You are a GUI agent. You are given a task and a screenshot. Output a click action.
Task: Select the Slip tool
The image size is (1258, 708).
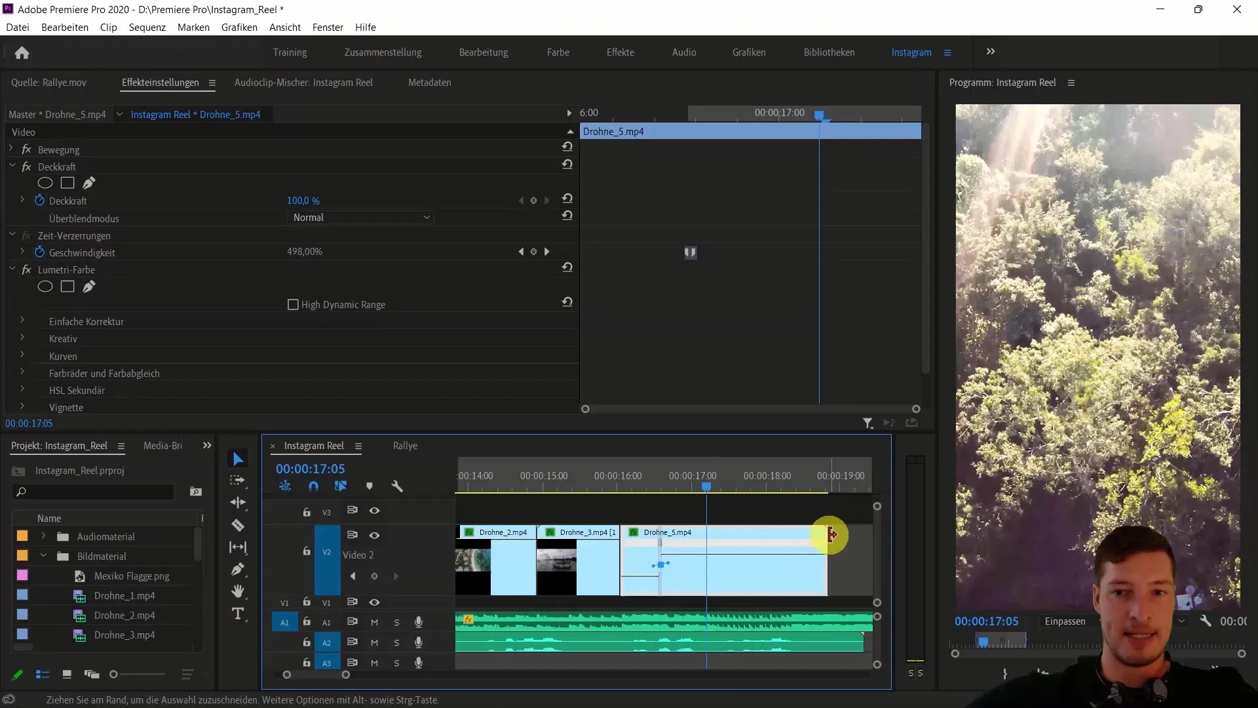tap(238, 547)
